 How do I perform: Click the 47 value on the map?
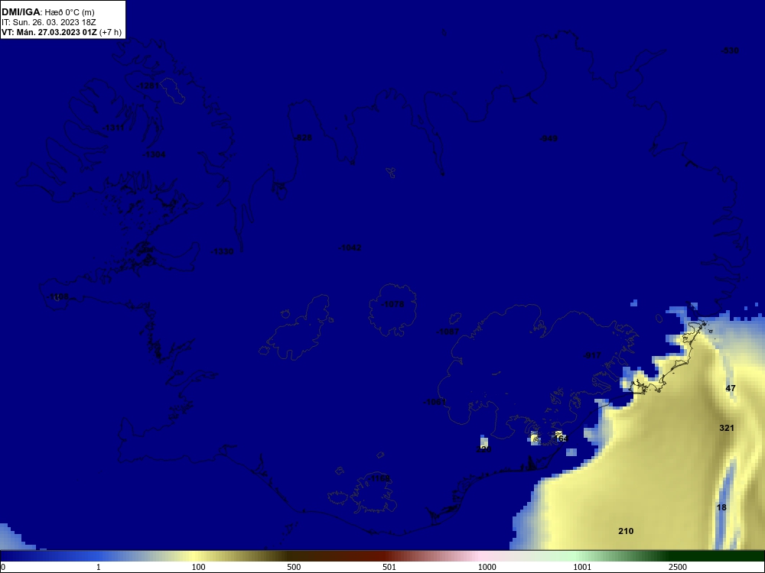pyautogui.click(x=731, y=388)
